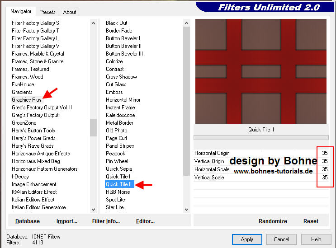Click the Vertical Scale slider row
This screenshot has width=336, height=248.
pos(261,178)
